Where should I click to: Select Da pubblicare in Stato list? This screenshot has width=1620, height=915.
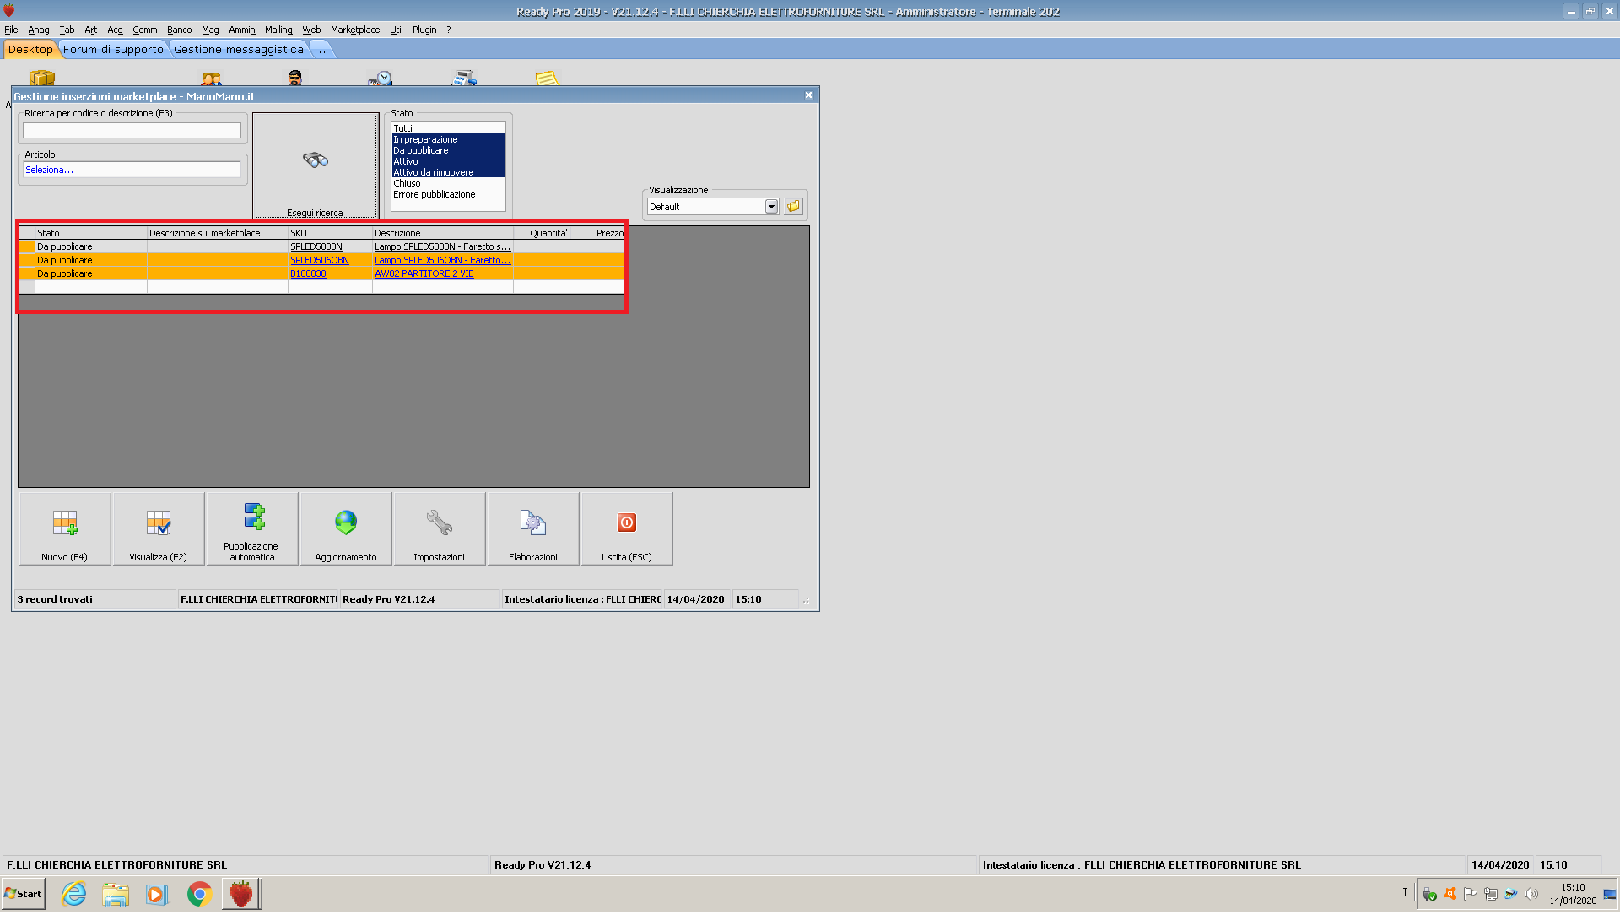(x=448, y=150)
